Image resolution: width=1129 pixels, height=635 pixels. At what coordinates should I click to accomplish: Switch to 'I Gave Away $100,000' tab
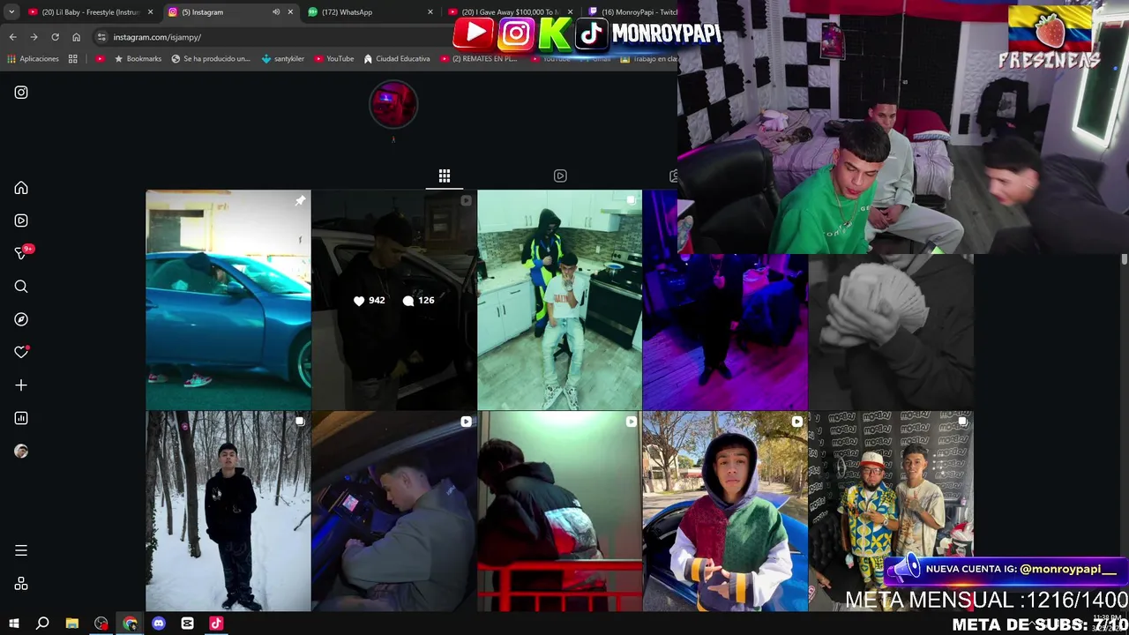pyautogui.click(x=510, y=12)
